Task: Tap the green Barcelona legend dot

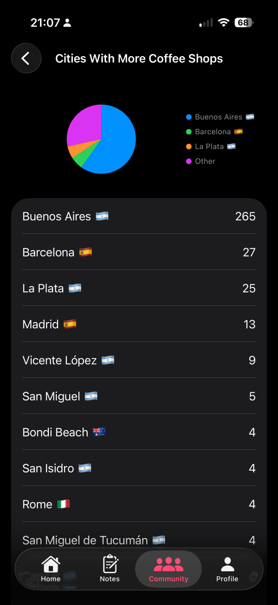Action: (189, 132)
